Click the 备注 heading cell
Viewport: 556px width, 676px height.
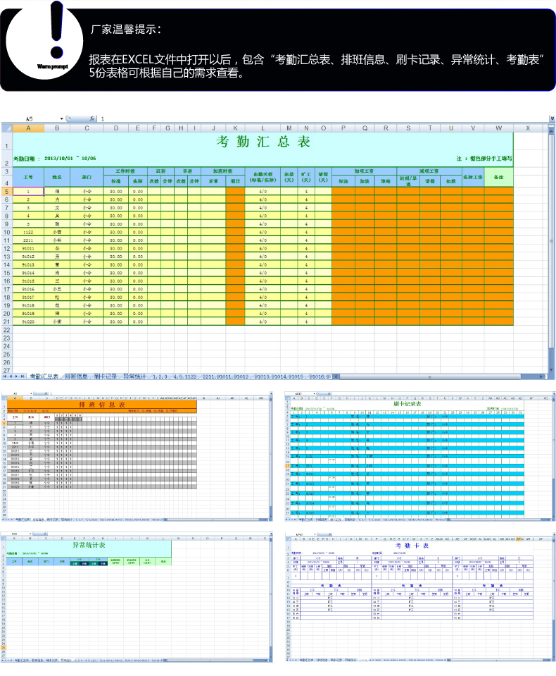[499, 177]
